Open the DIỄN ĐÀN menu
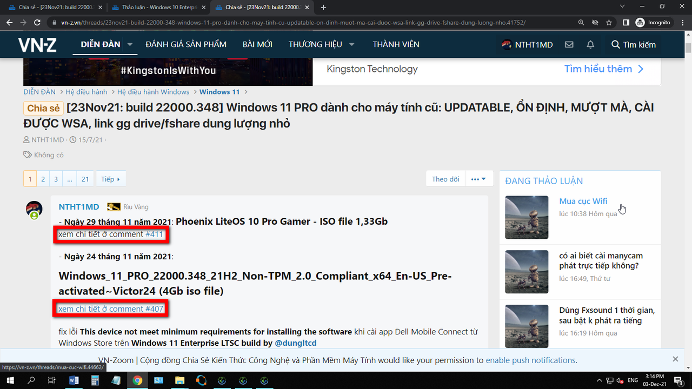Image resolution: width=692 pixels, height=389 pixels. (x=101, y=44)
